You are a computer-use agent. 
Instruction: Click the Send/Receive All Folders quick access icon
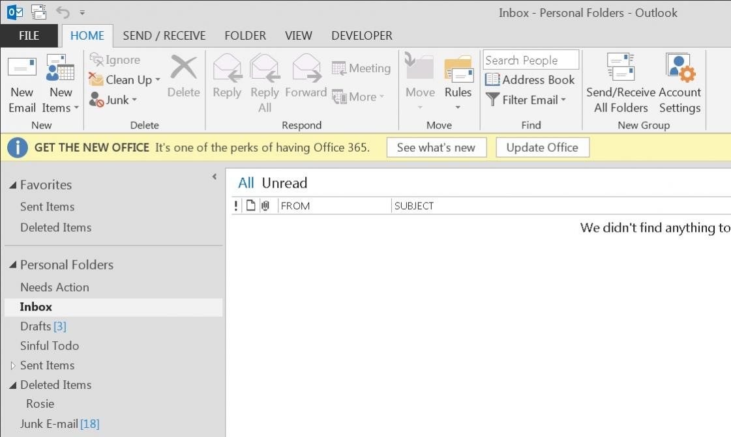point(38,12)
